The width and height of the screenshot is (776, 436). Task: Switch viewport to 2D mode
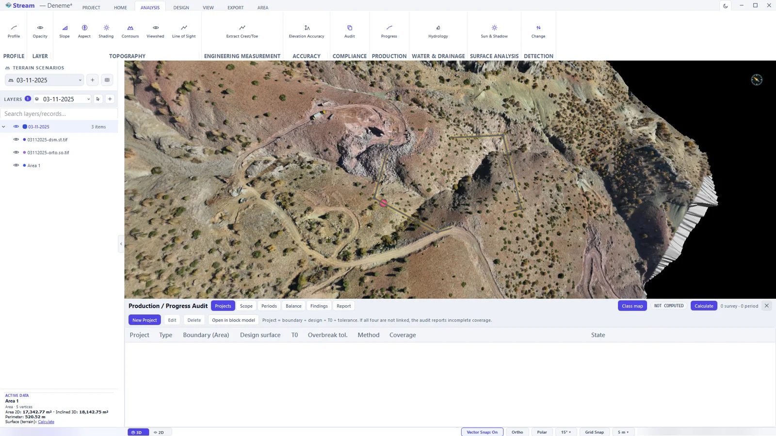159,432
